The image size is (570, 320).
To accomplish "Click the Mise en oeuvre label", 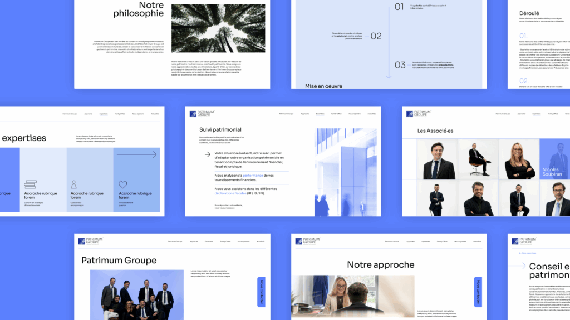I will coord(323,86).
